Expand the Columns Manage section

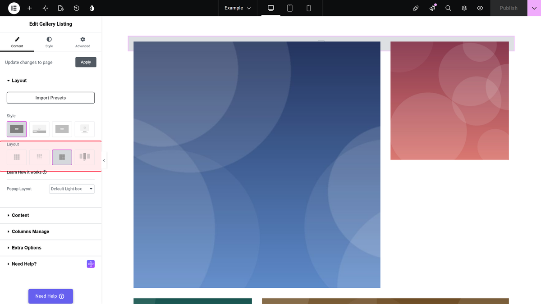tap(51, 231)
